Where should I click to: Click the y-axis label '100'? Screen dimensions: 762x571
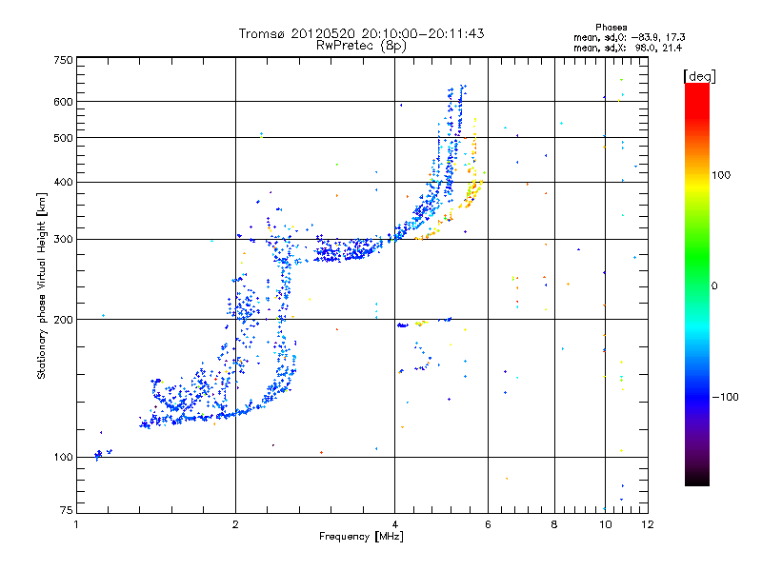pyautogui.click(x=63, y=458)
